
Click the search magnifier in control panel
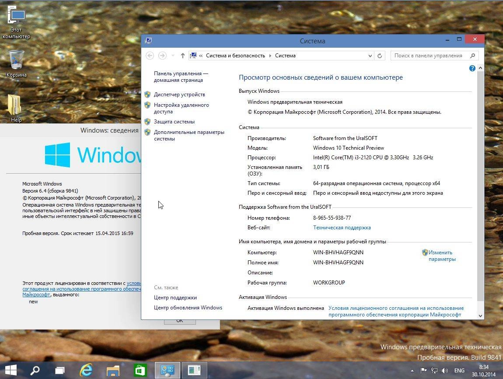pyautogui.click(x=472, y=56)
